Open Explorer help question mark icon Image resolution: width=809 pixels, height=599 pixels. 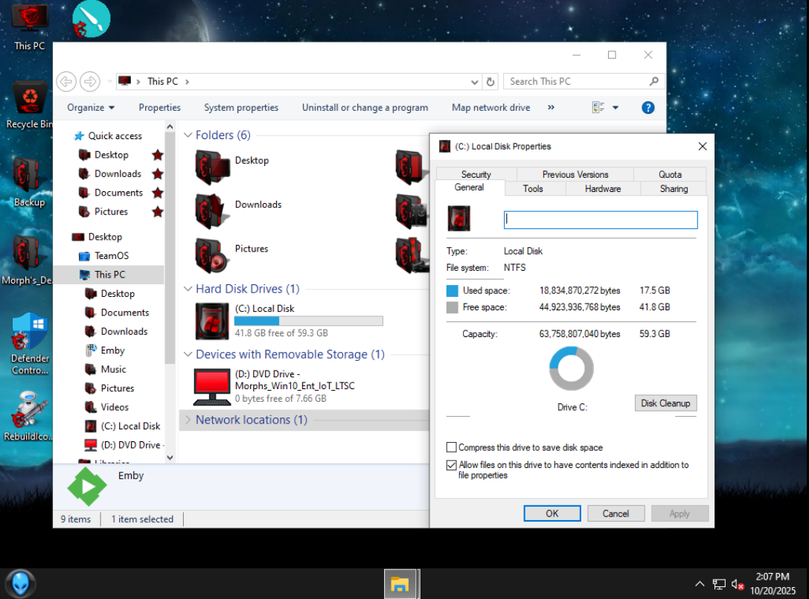(x=648, y=107)
